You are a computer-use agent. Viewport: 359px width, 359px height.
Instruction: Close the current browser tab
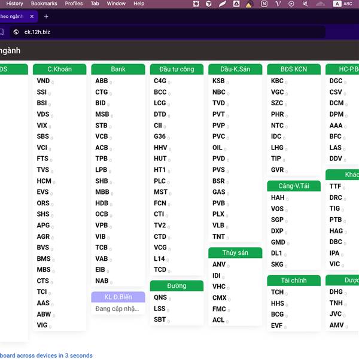point(32,16)
